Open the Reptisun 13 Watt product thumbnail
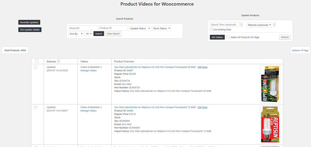Viewport: 311px width, 147px height. [270, 124]
